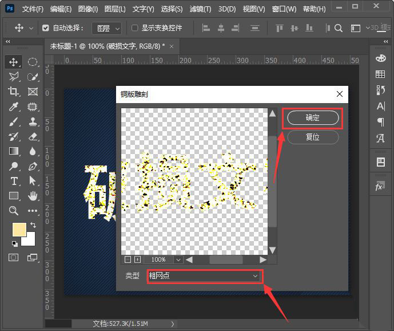The height and width of the screenshot is (331, 394).
Task: Click the 确定 button
Action: pyautogui.click(x=313, y=118)
